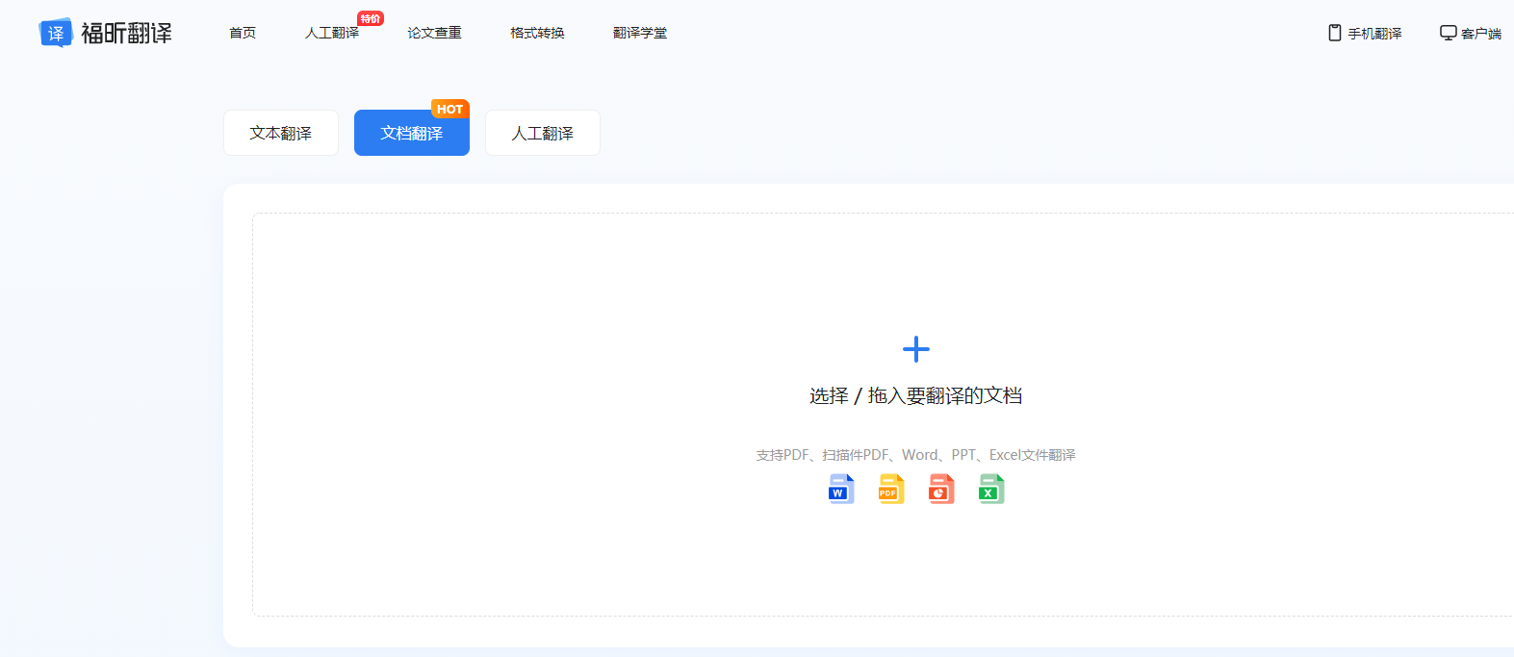Click the green Excel file icon
1514x657 pixels.
pos(991,490)
